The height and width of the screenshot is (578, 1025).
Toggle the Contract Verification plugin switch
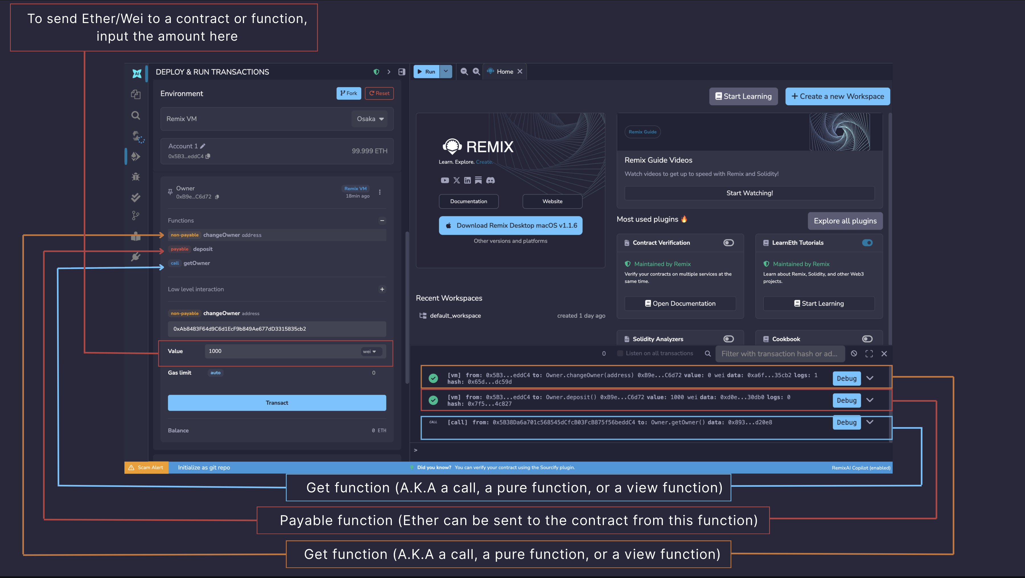coord(729,242)
